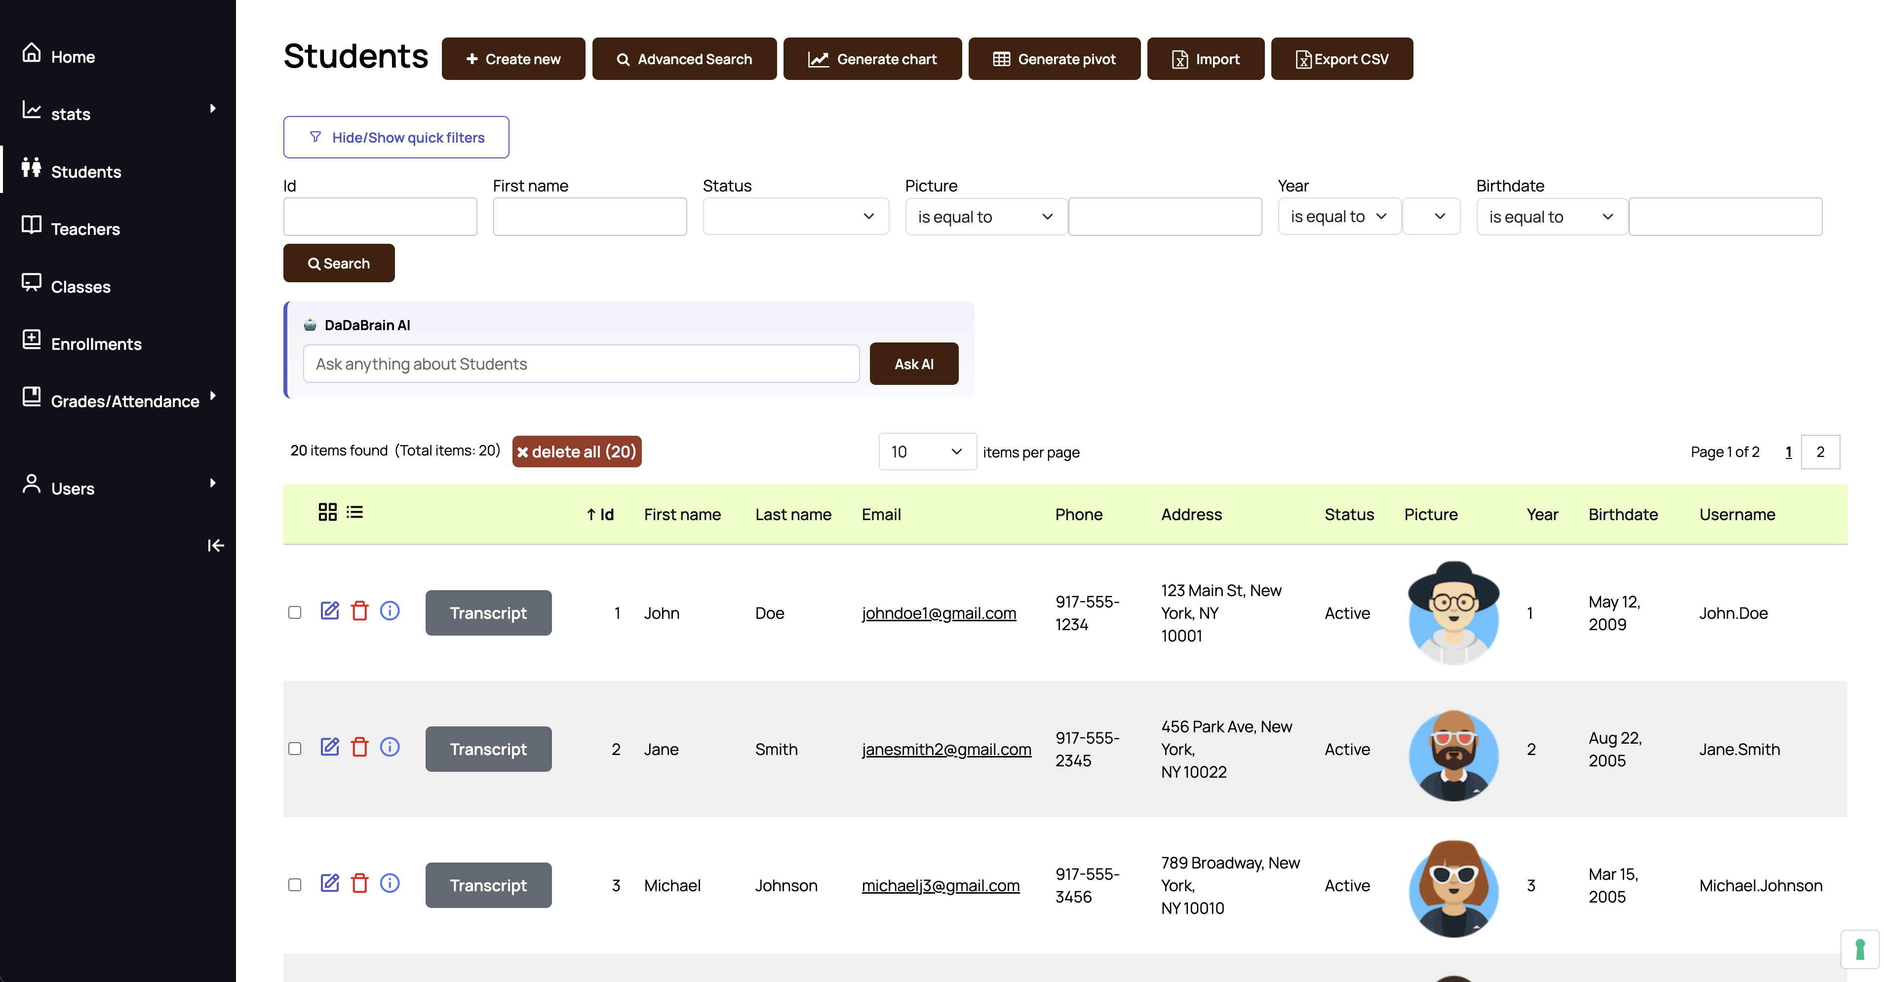1884x982 pixels.
Task: Switch to list view icon in table header
Action: tap(354, 512)
